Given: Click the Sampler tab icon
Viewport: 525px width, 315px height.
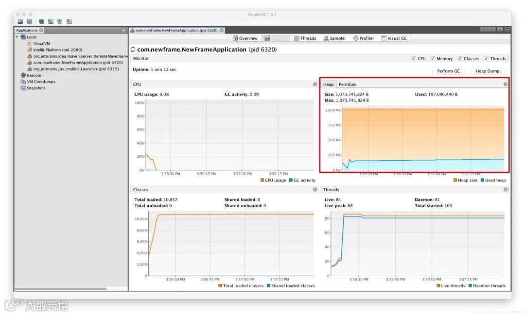Looking at the screenshot, I should (x=326, y=38).
